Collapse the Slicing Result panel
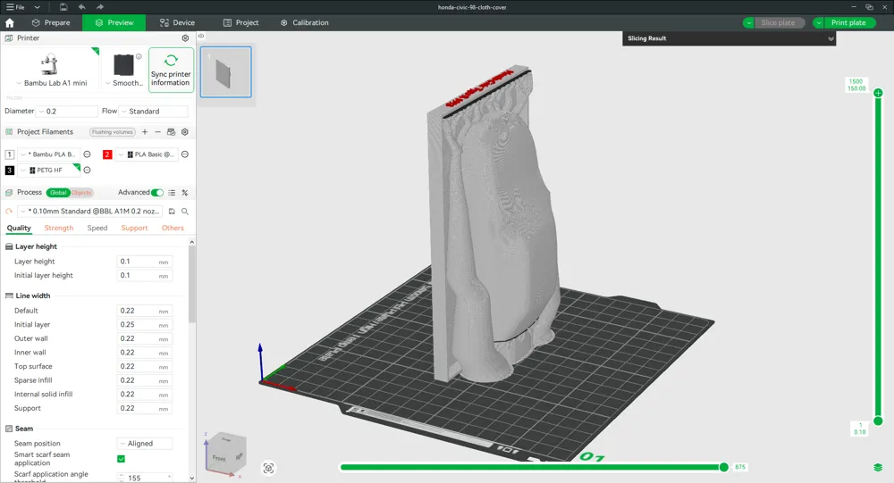 [831, 38]
